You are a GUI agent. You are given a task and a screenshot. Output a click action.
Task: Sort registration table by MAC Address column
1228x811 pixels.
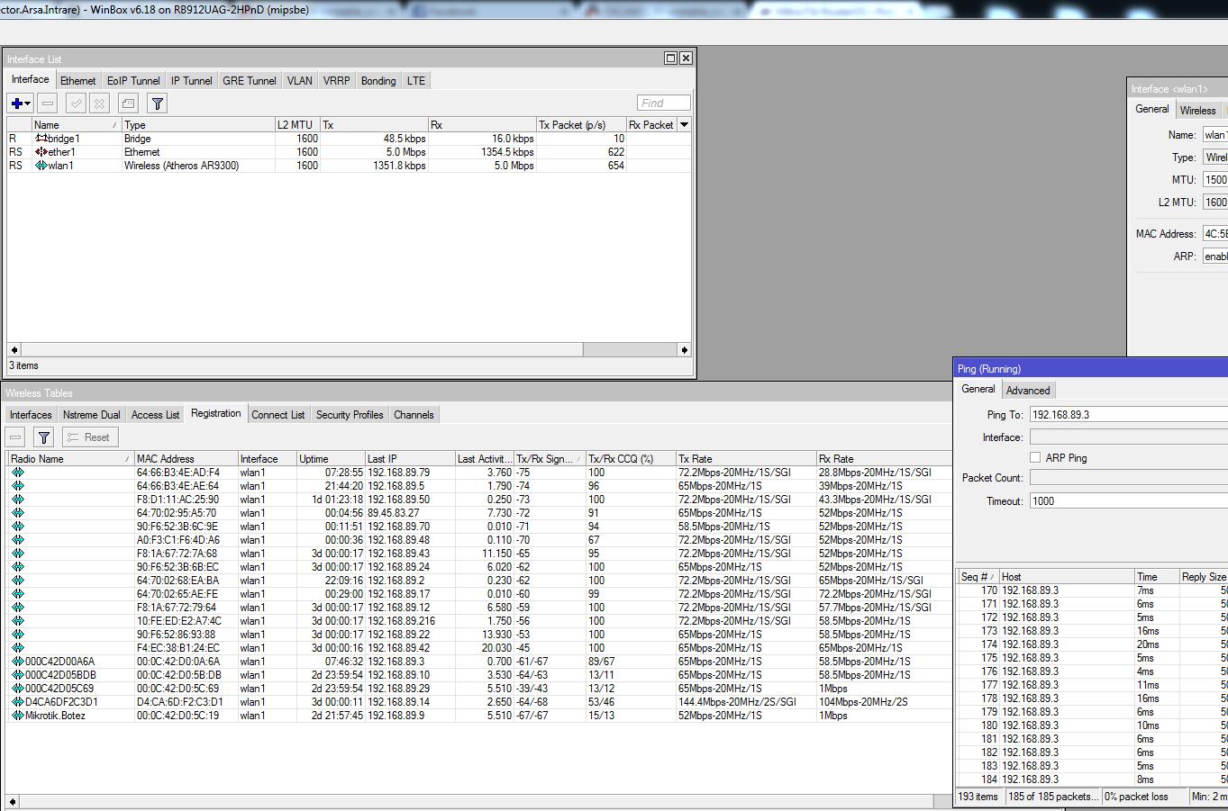click(x=186, y=459)
